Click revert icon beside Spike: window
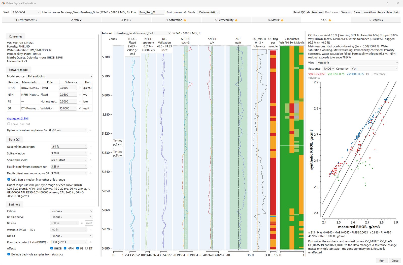 90,153
